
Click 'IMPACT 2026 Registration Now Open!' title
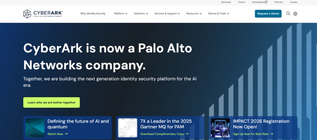(x=261, y=124)
